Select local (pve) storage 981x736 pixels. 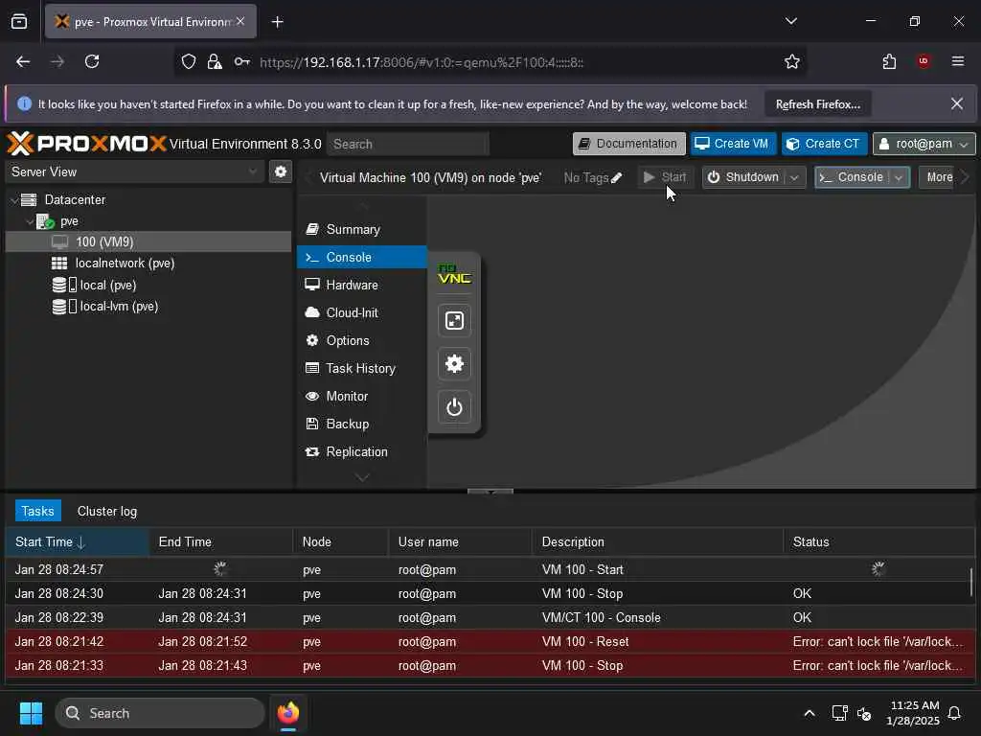point(148,285)
